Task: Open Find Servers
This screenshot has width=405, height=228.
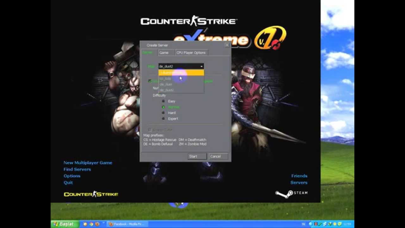Action: point(77,169)
